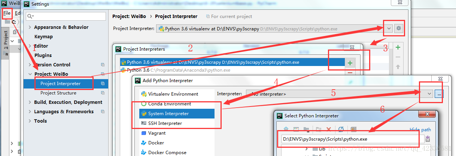
Task: Click the python.exe path input field
Action: pyautogui.click(x=353, y=139)
